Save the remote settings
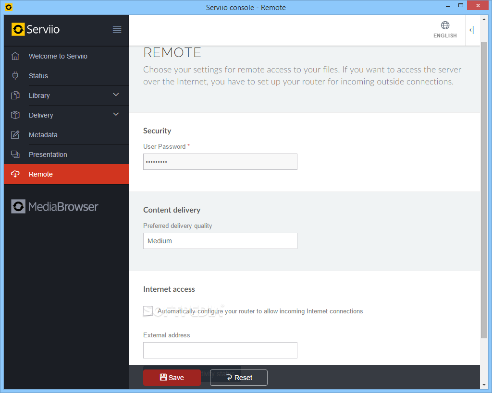This screenshot has width=492, height=393. [172, 378]
